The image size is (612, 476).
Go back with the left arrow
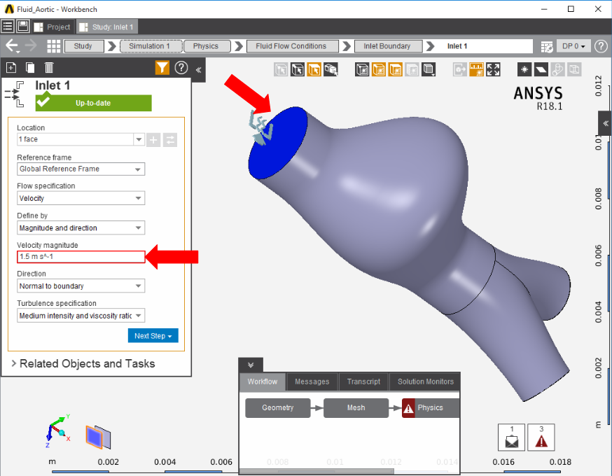tap(12, 46)
